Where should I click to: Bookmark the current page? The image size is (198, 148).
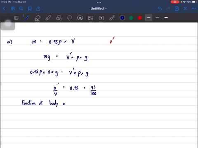(30, 9)
